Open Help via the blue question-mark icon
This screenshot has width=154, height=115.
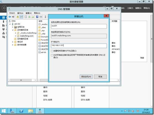point(37,17)
